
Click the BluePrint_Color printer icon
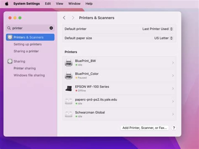(69, 76)
